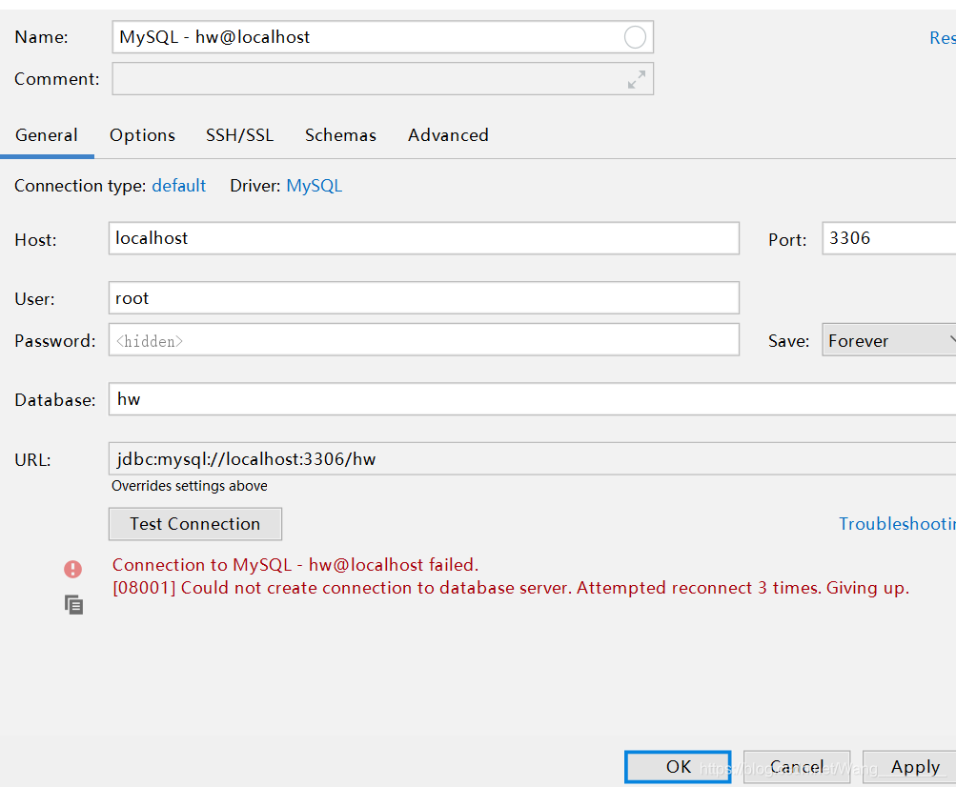Click 'Connection to MySQL - hw@localhost failed.' text
Viewport: 956px width, 787px height.
(x=295, y=564)
